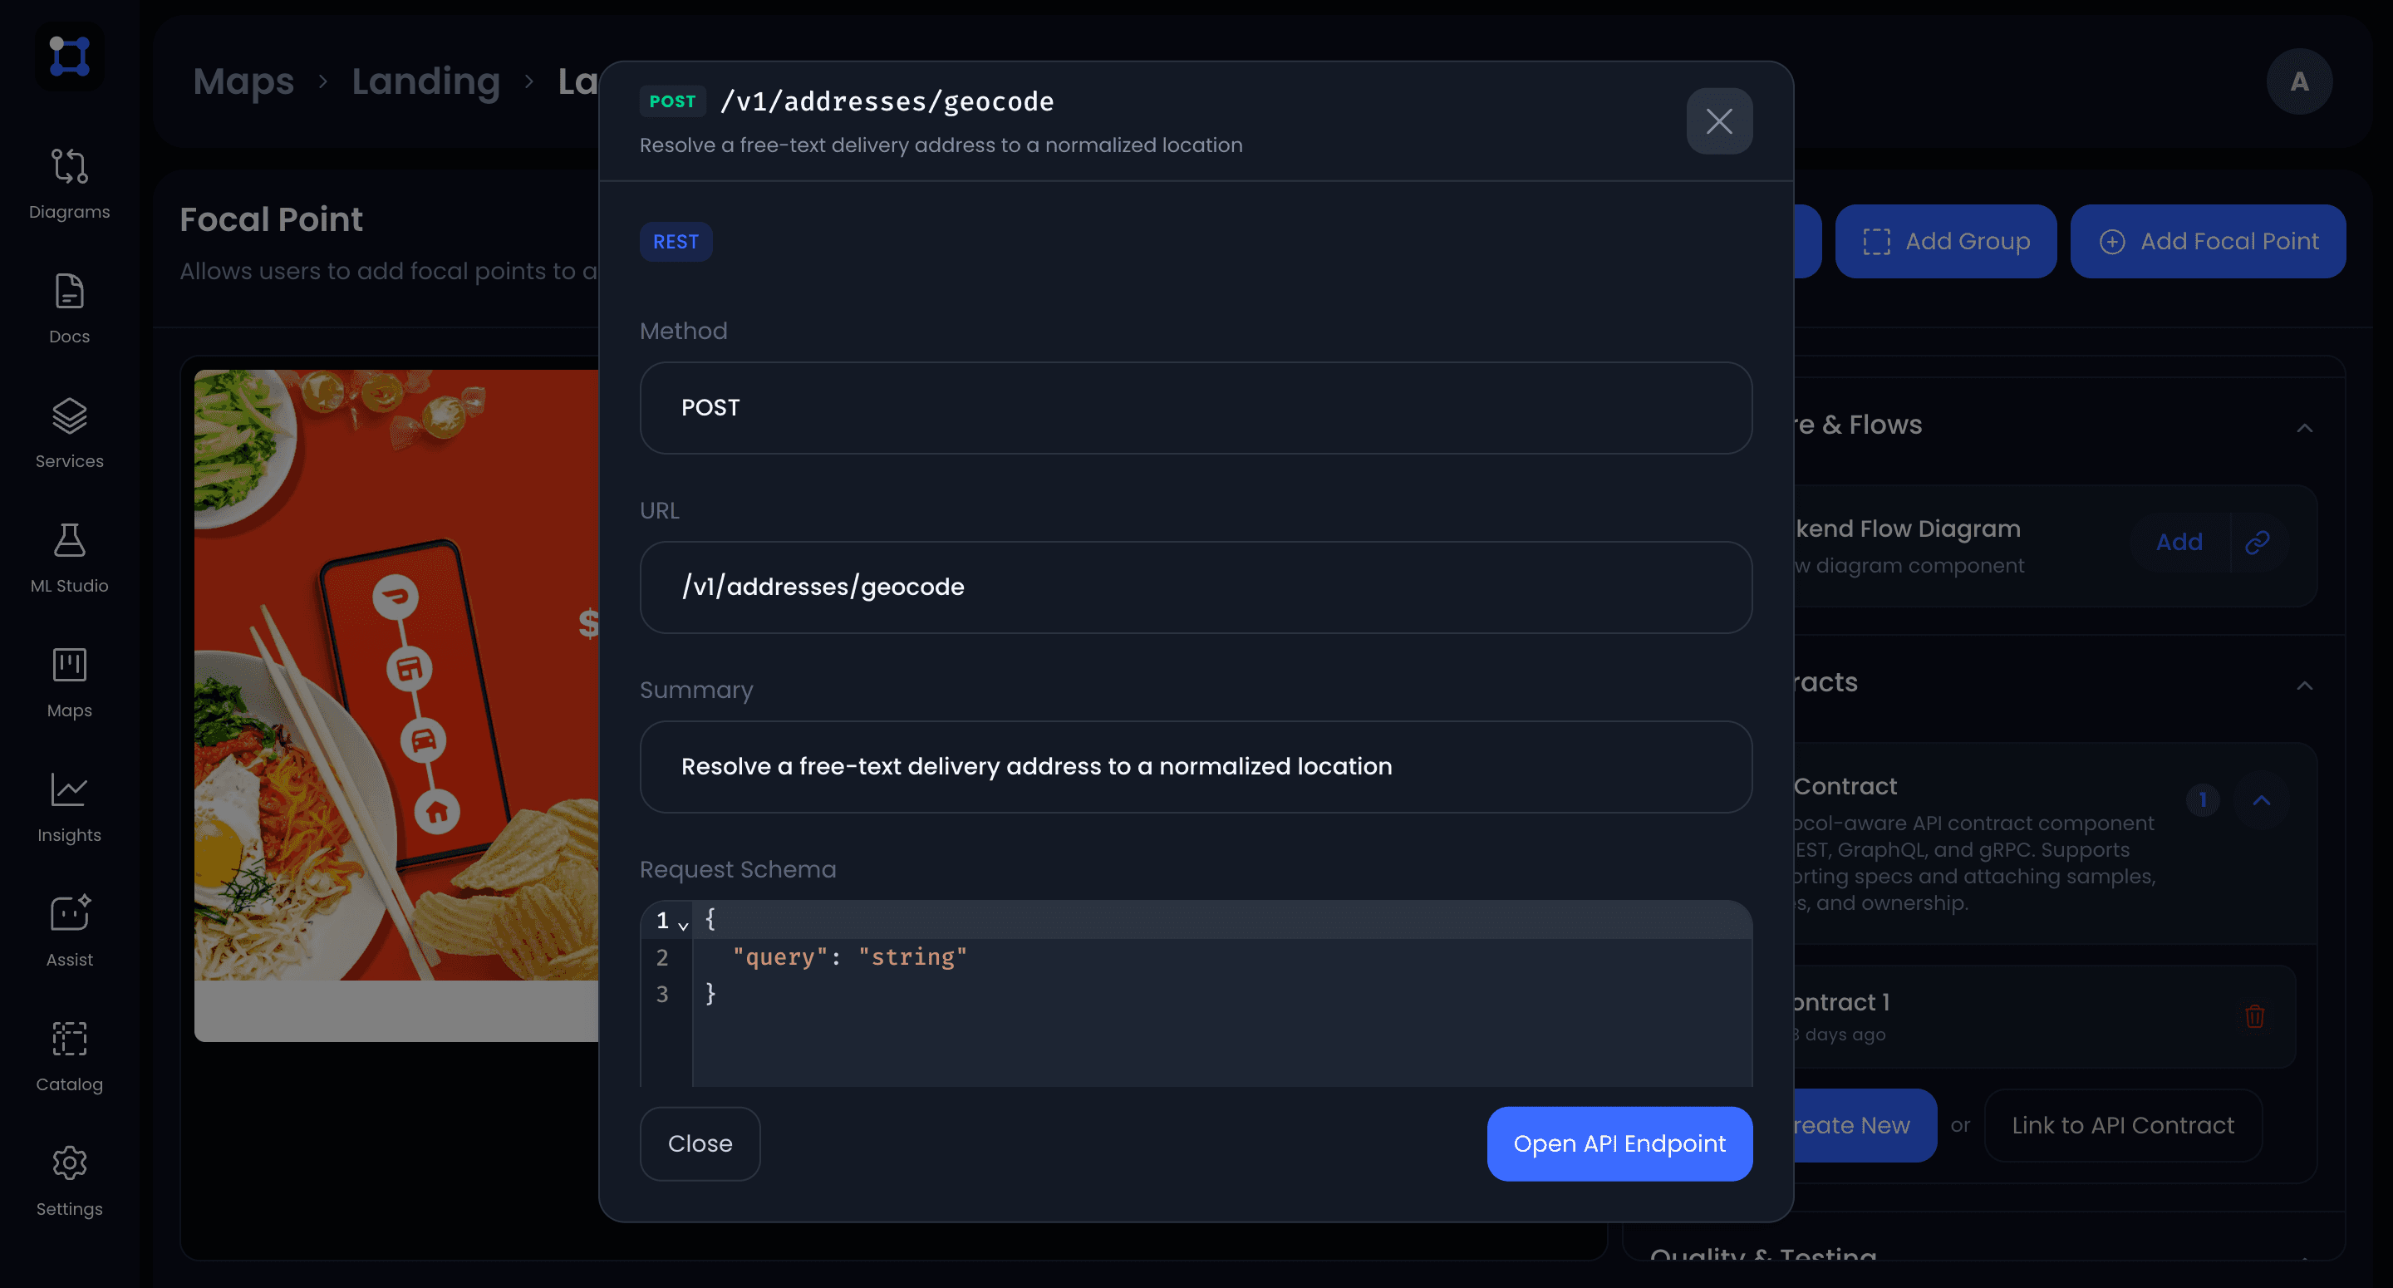The height and width of the screenshot is (1288, 2393).
Task: Open ML Studio from the sidebar
Action: [x=70, y=557]
